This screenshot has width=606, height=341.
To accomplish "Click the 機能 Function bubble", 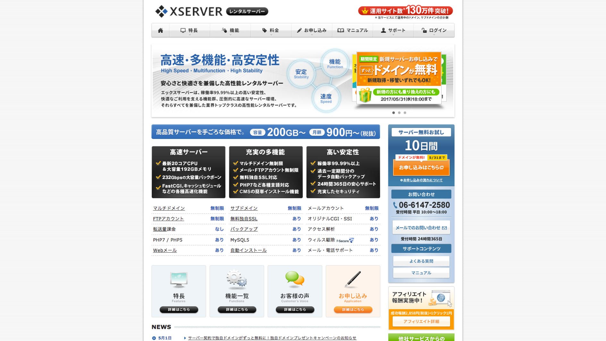I will pos(335,64).
